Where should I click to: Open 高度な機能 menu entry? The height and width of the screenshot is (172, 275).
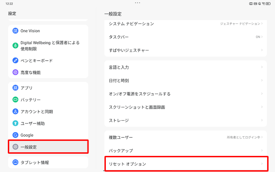tap(48, 72)
